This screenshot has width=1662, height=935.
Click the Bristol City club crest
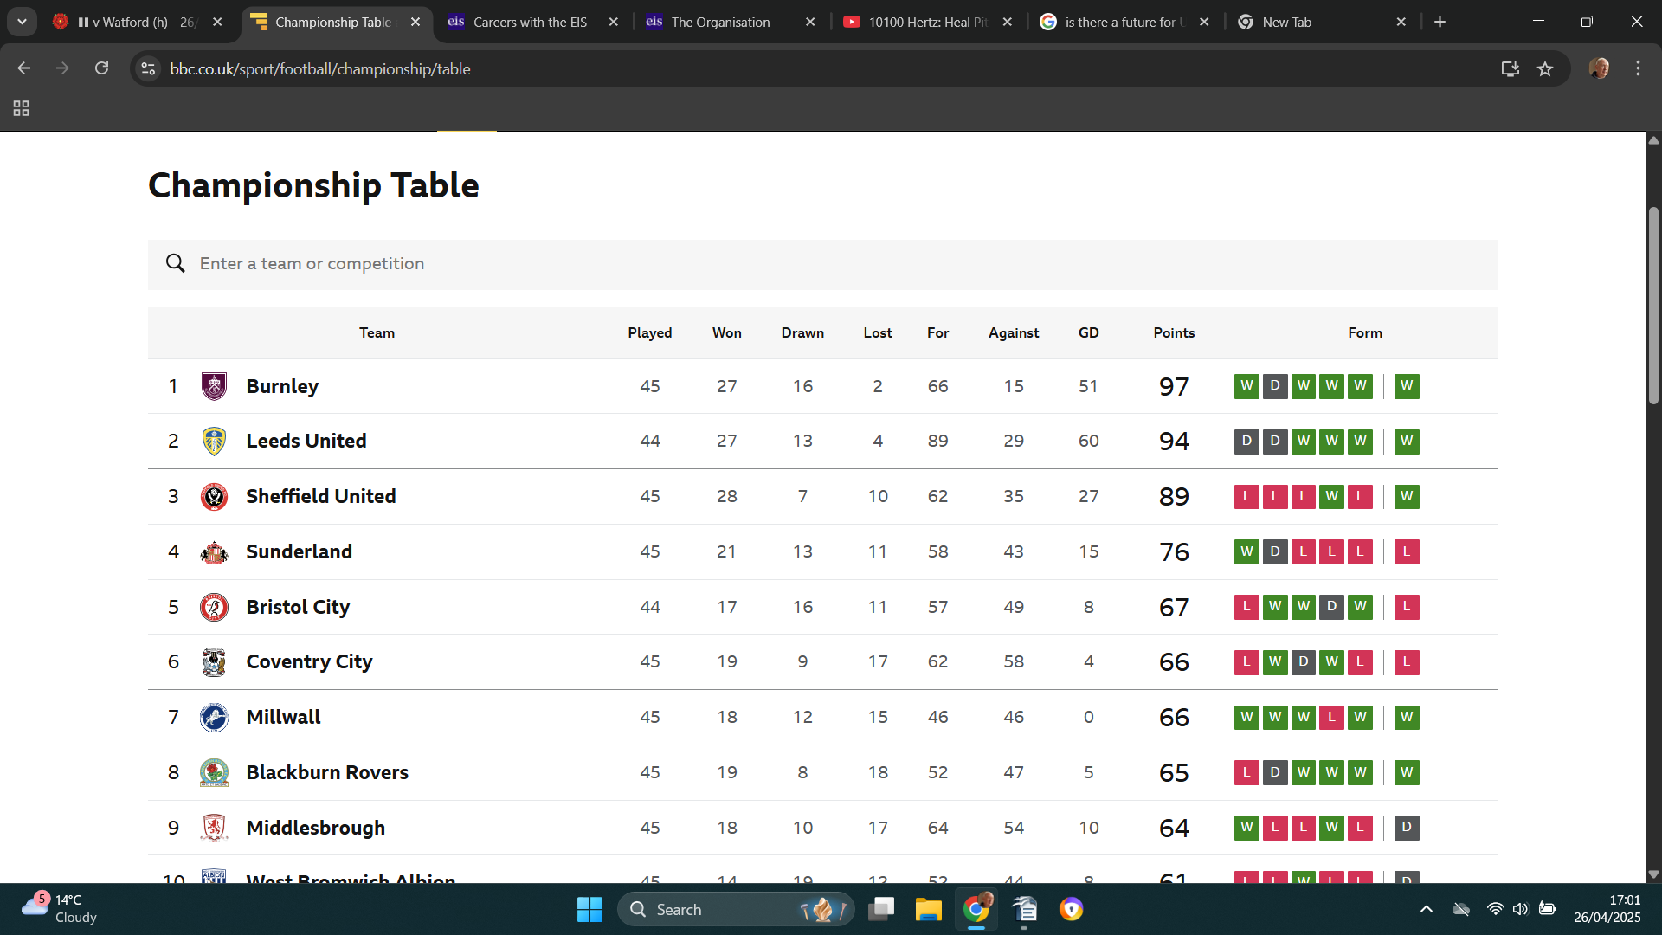214,607
